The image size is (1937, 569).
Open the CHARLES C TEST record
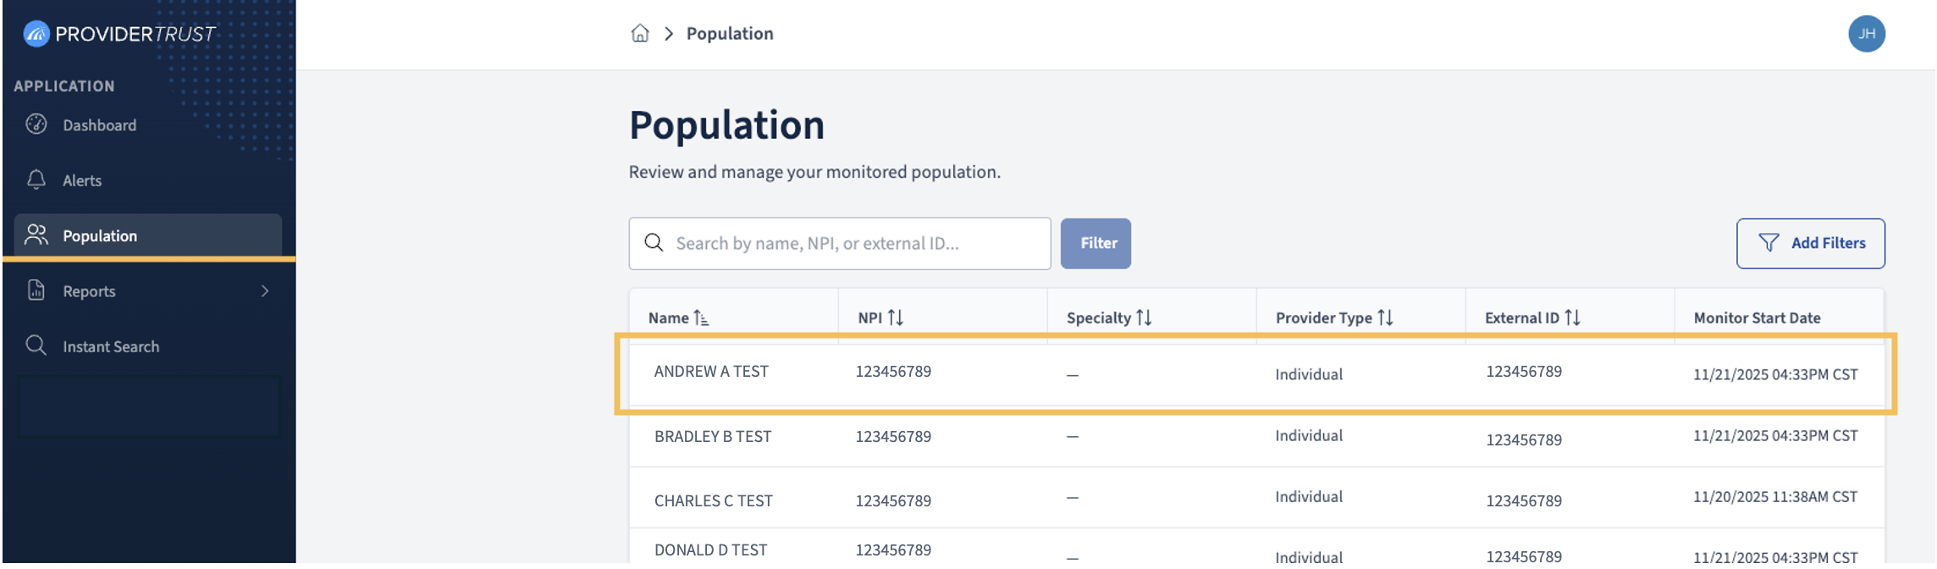[714, 501]
